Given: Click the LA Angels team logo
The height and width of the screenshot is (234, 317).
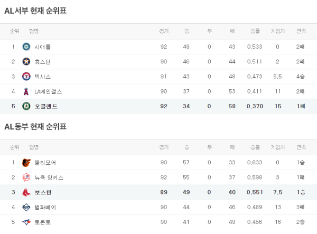Looking at the screenshot, I should point(26,91).
